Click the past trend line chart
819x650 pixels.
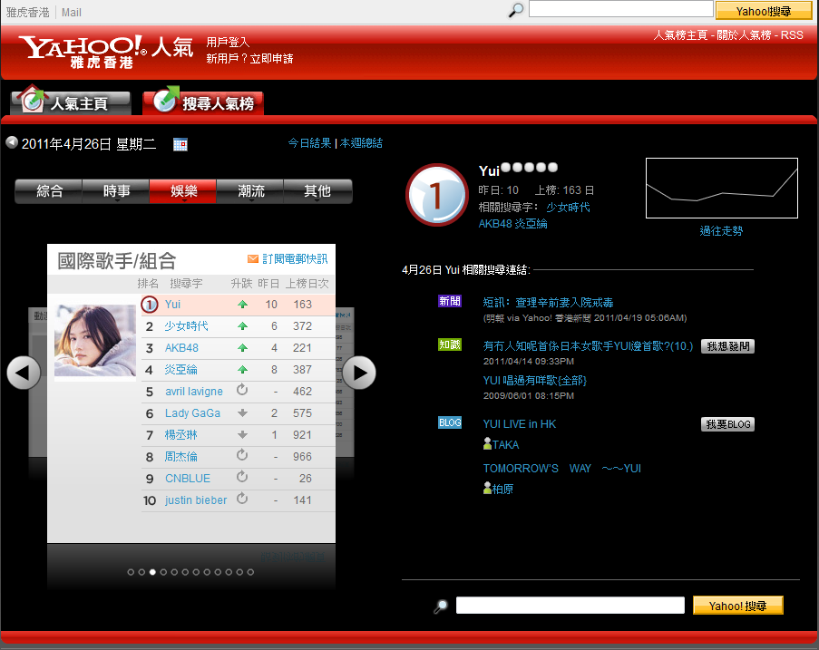click(x=722, y=188)
